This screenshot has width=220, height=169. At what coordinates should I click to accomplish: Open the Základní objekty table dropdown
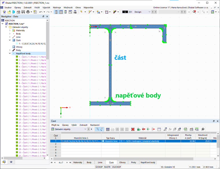tap(85, 129)
